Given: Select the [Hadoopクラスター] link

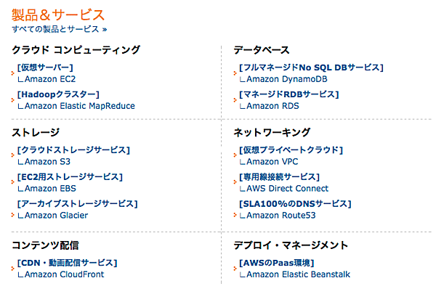Looking at the screenshot, I should click(x=57, y=94).
